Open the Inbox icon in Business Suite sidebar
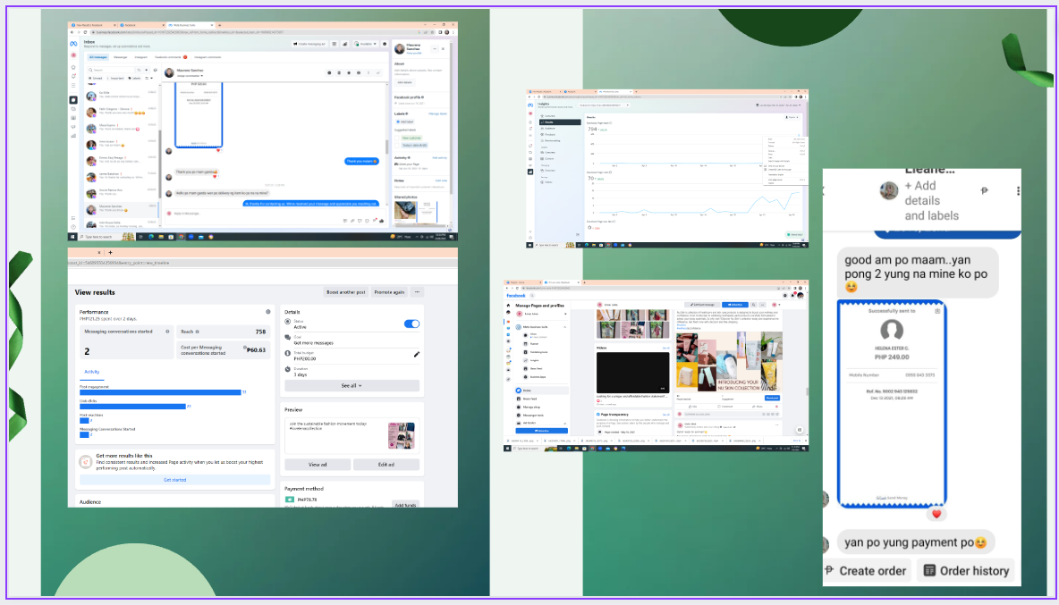This screenshot has width=1059, height=605. (73, 100)
